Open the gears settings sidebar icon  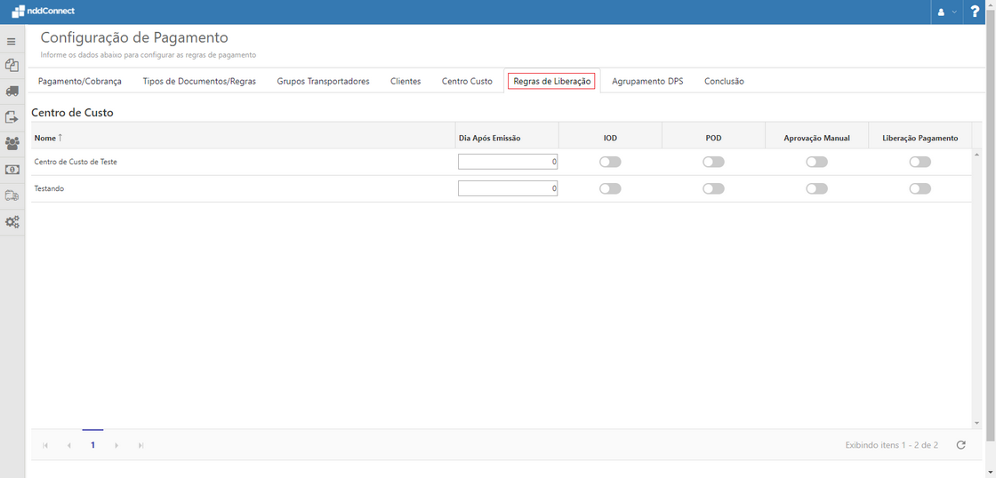click(x=12, y=222)
